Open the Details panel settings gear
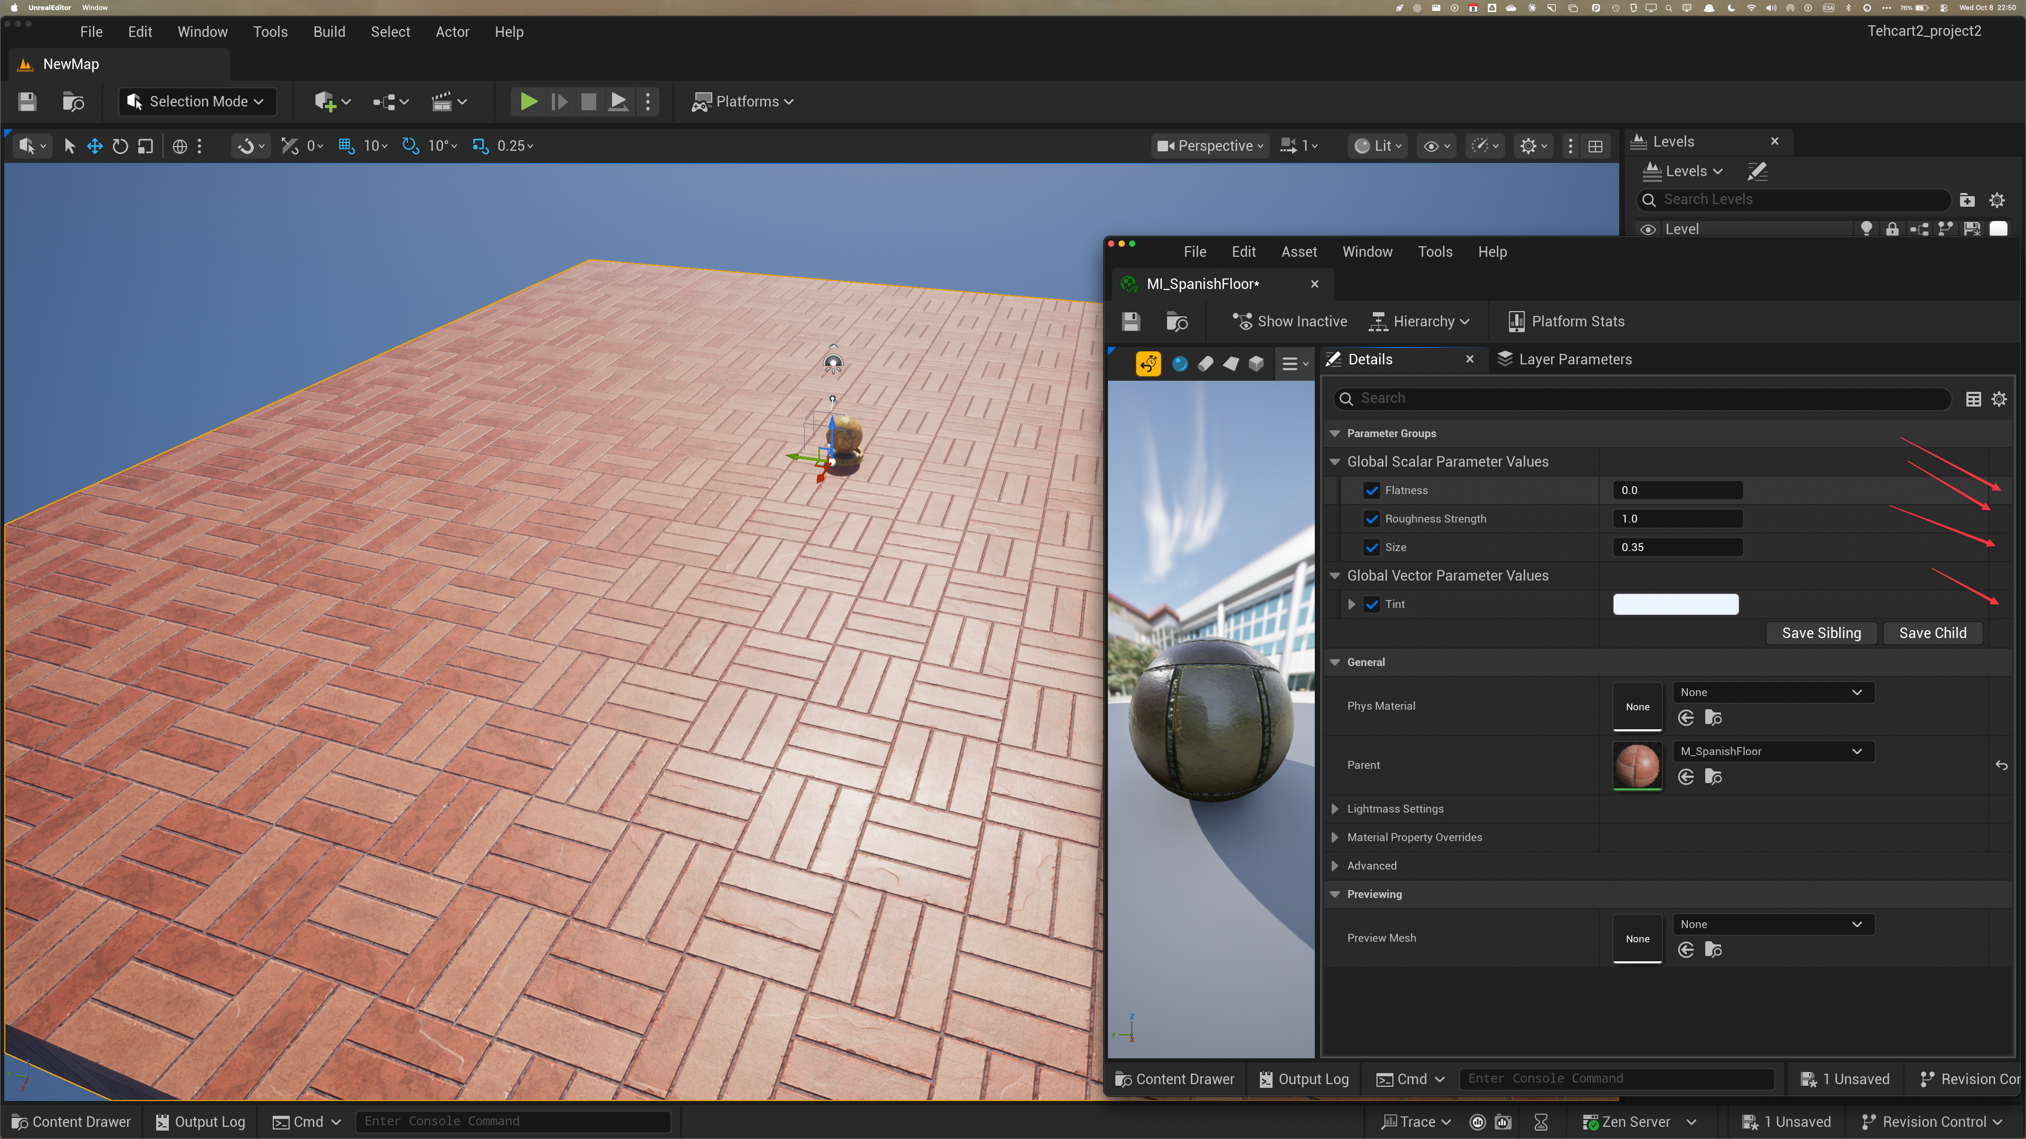Viewport: 2026px width, 1139px height. coord(1999,399)
